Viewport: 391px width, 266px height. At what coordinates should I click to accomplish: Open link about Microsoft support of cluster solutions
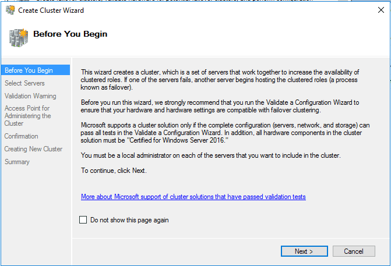(193, 197)
